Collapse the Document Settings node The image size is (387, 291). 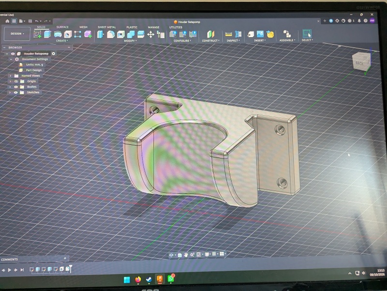click(11, 59)
